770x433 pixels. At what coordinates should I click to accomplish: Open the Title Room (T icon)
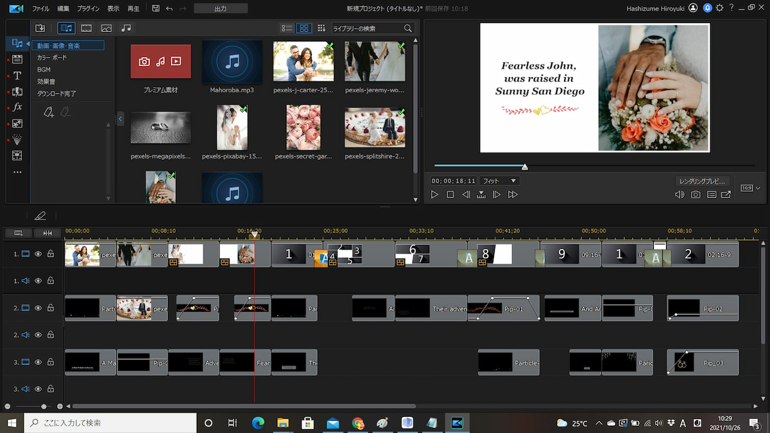point(17,76)
